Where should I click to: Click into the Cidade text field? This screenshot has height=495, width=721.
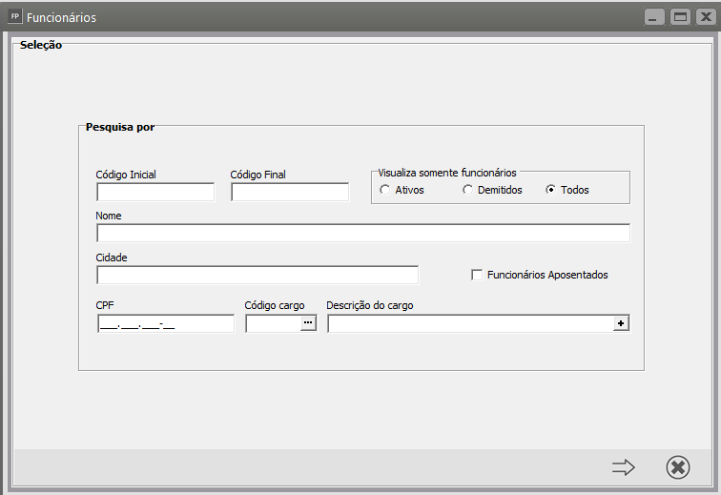click(x=257, y=275)
